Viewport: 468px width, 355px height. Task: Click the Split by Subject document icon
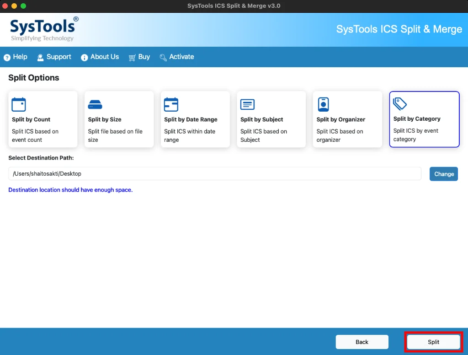[x=247, y=104]
